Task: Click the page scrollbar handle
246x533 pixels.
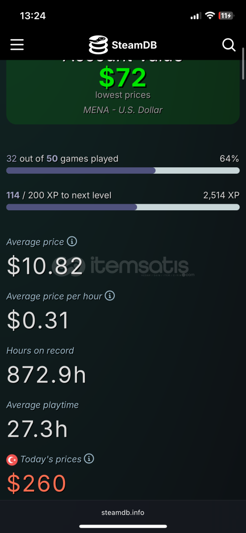Action: [243, 64]
